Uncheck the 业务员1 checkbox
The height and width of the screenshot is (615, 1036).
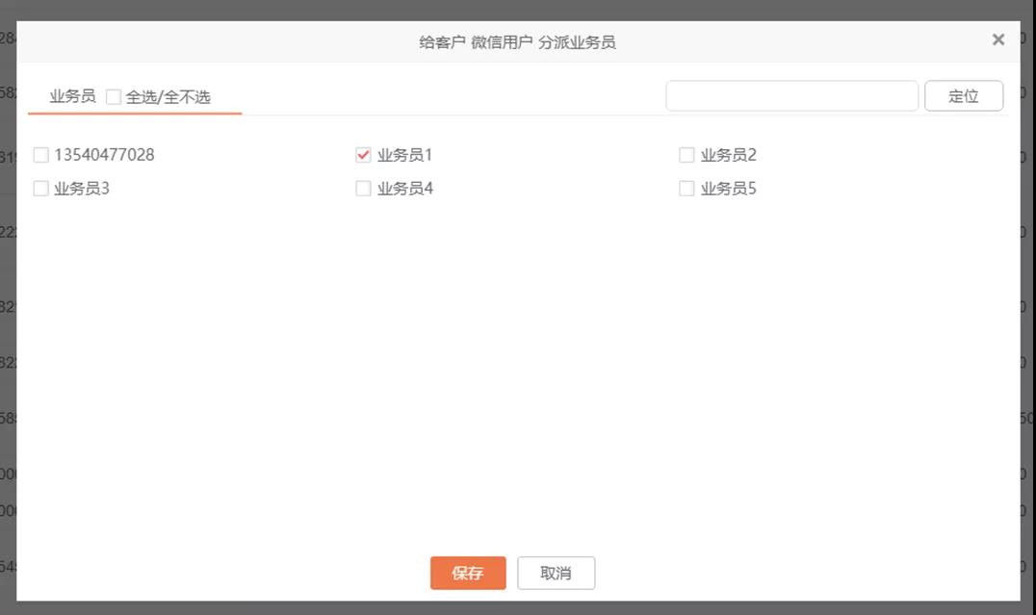[x=364, y=155]
